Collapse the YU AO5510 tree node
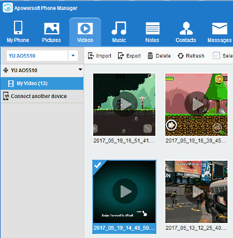The width and height of the screenshot is (233, 238). (80, 69)
